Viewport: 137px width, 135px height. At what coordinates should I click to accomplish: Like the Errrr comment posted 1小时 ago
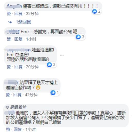point(9,39)
